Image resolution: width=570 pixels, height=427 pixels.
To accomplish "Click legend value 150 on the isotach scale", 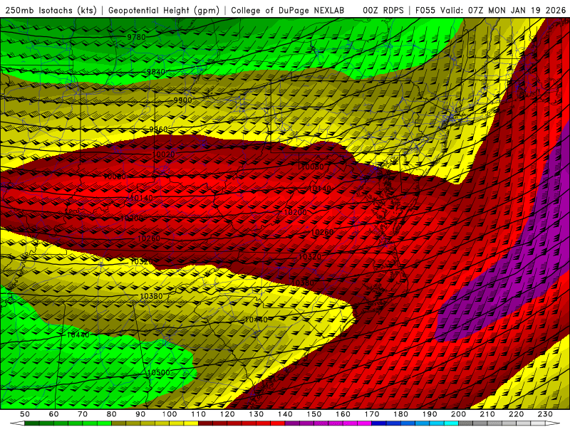I will 313,414.
